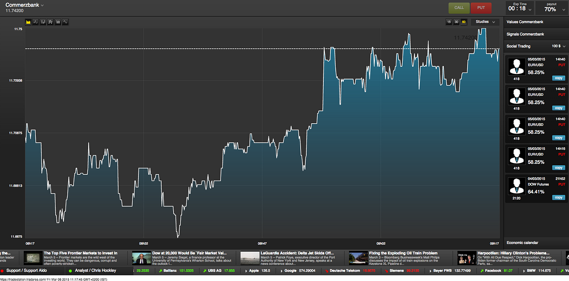Click the 11.74200 price under Commerzbank

coord(14,10)
